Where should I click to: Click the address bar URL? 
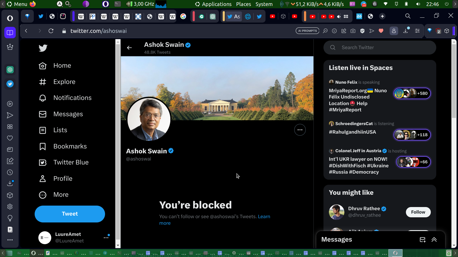(98, 31)
